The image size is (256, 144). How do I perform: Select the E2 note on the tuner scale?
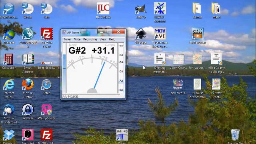click(121, 90)
